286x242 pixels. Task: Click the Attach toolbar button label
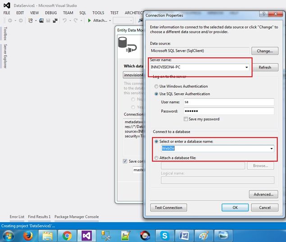100,20
